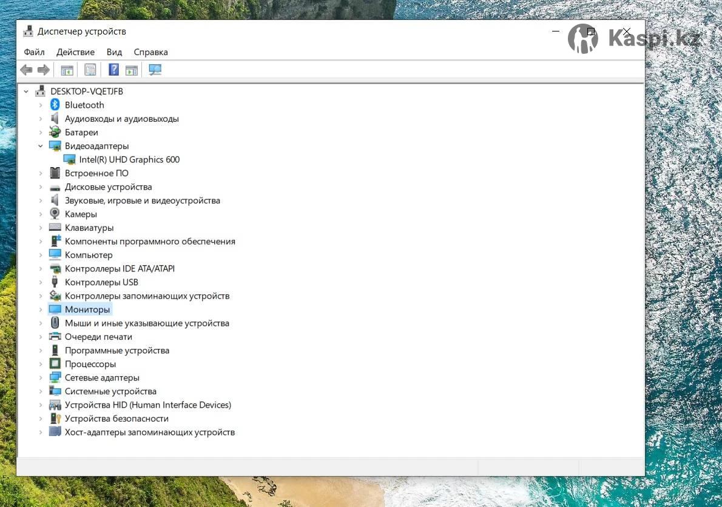Viewport: 722px width, 507px height.
Task: Open the Файл menu
Action: [34, 52]
